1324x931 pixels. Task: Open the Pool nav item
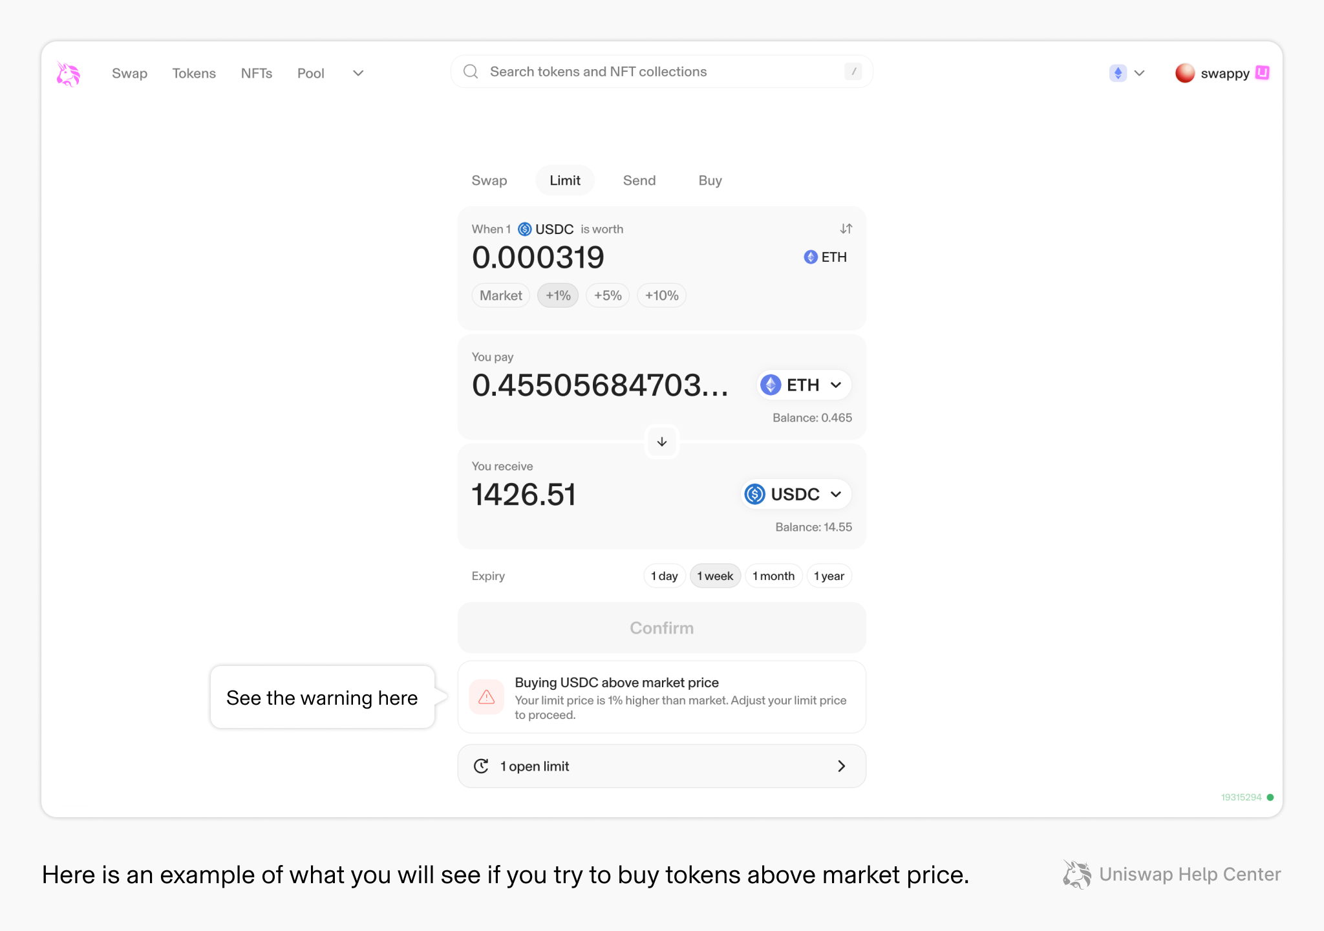click(x=311, y=73)
